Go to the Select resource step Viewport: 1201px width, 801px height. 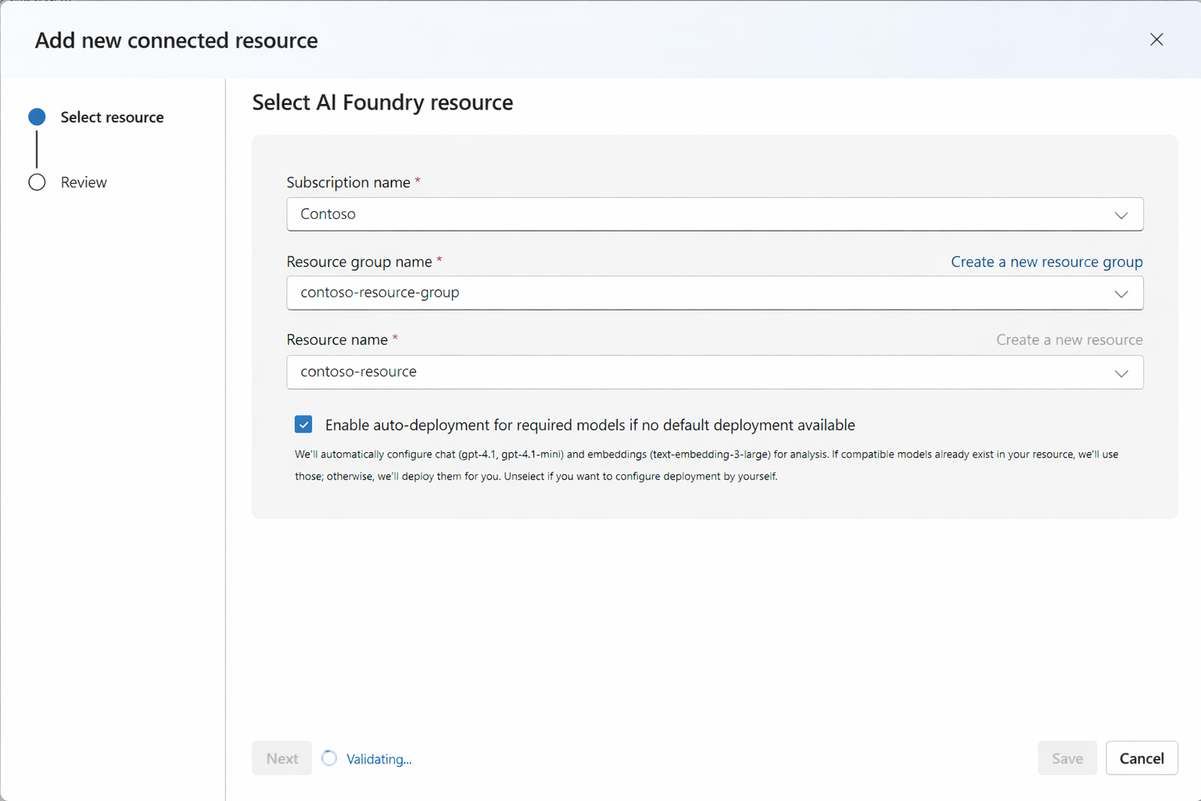click(x=112, y=117)
